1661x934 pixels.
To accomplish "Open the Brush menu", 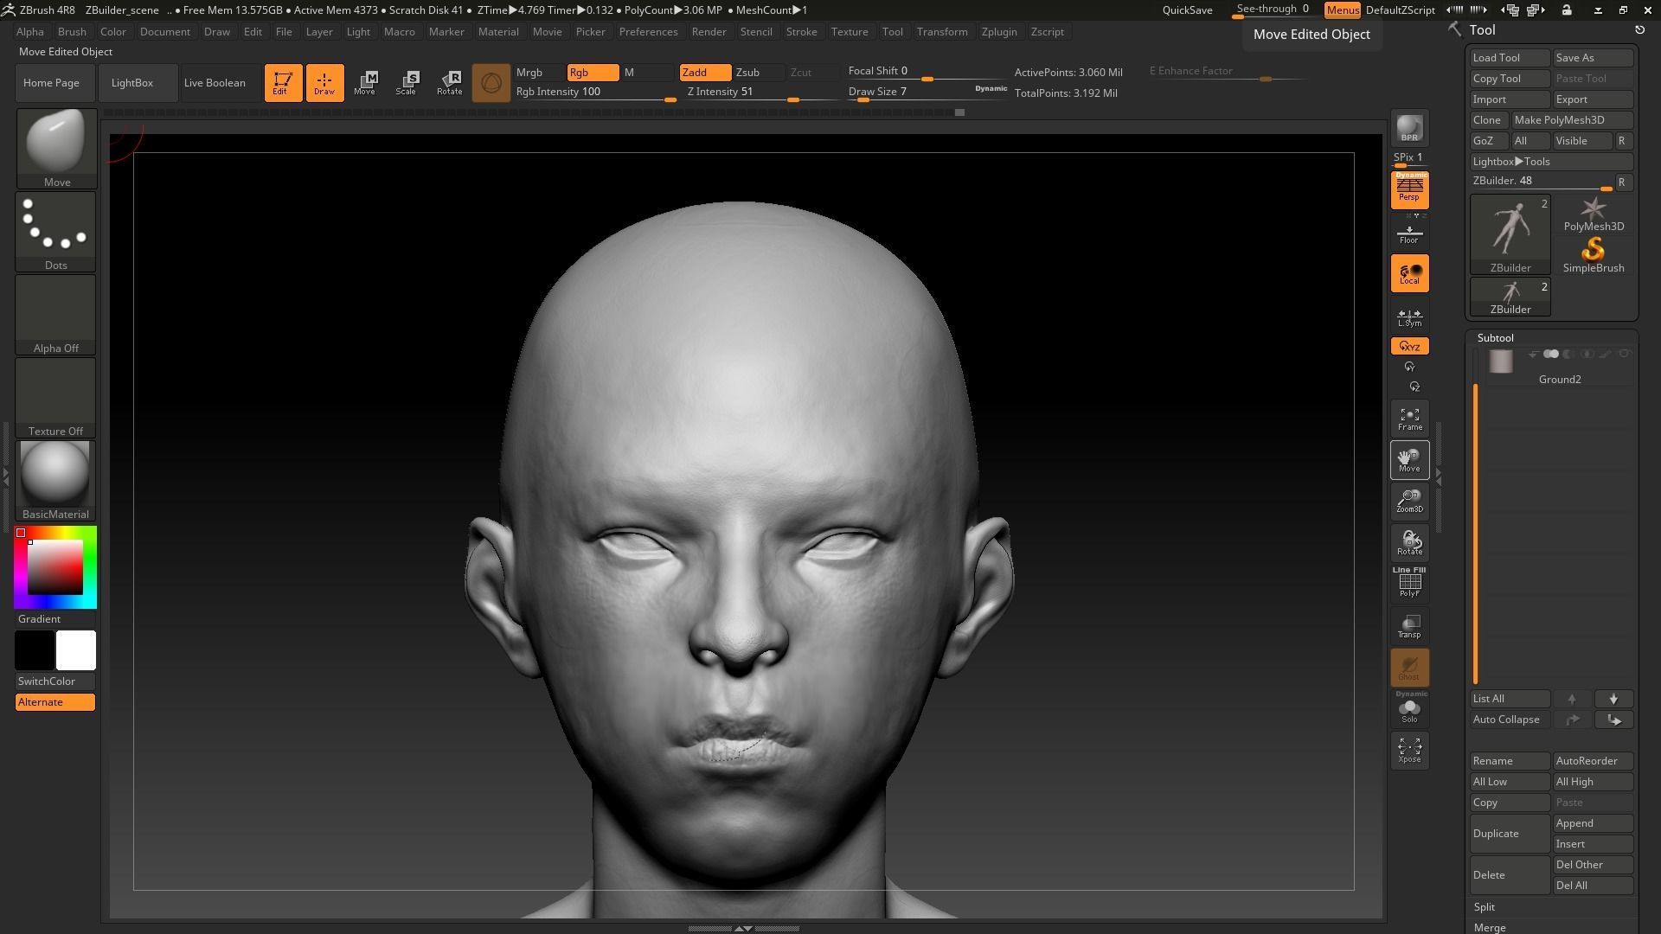I will [72, 32].
